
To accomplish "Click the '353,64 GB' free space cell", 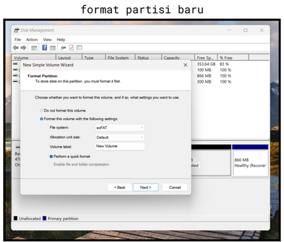I will (x=206, y=64).
